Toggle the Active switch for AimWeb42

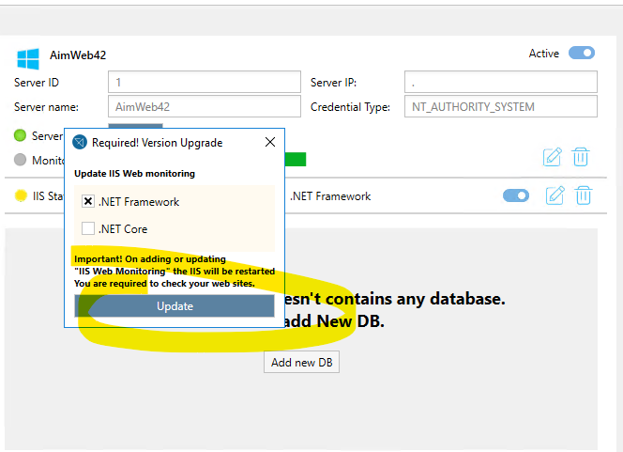pyautogui.click(x=582, y=53)
